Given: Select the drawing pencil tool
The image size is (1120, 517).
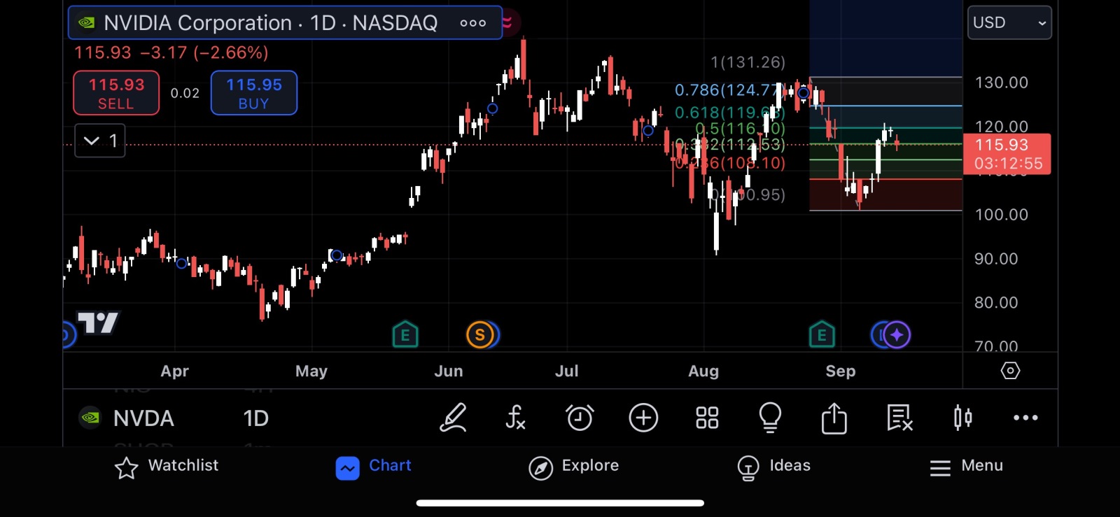Looking at the screenshot, I should click(x=453, y=418).
